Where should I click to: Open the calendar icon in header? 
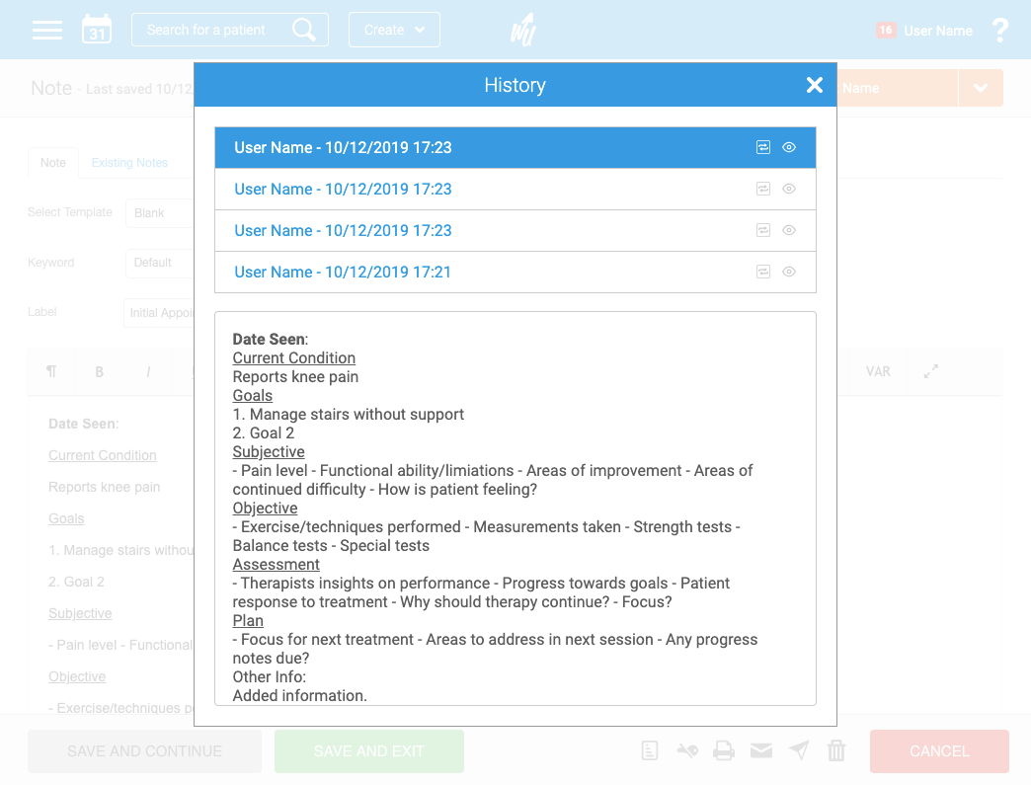click(97, 30)
